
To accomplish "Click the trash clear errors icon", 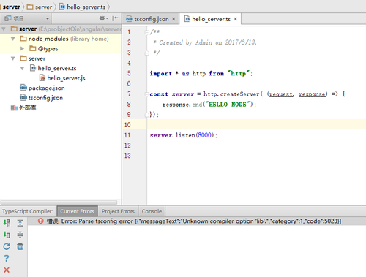I will click(20, 246).
